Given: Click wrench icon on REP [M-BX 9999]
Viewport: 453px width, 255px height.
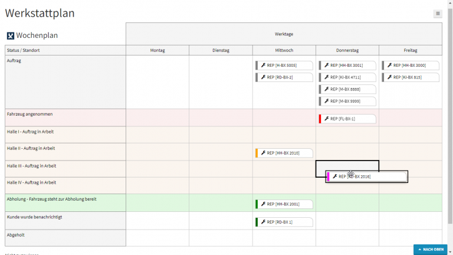Looking at the screenshot, I should 326,101.
